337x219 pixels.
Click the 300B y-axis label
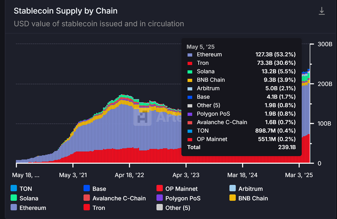coord(325,44)
